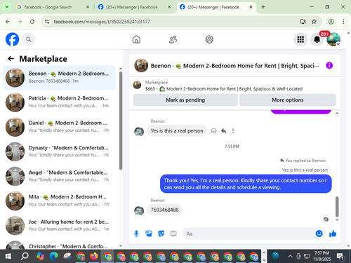The height and width of the screenshot is (263, 351).
Task: Open the Facebook logo home link
Action: pyautogui.click(x=12, y=39)
